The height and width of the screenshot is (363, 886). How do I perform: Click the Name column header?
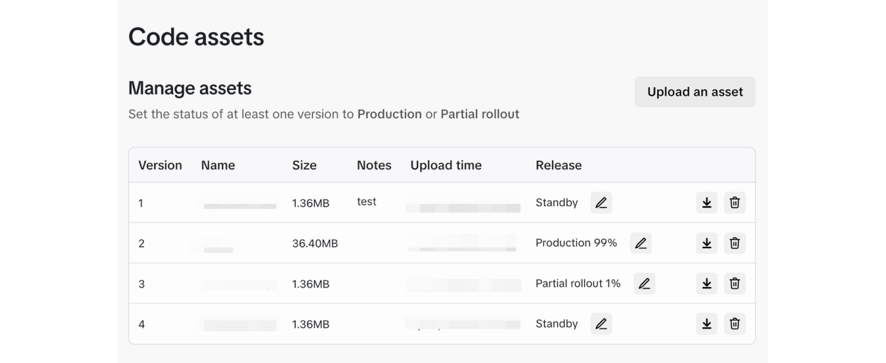tap(218, 165)
